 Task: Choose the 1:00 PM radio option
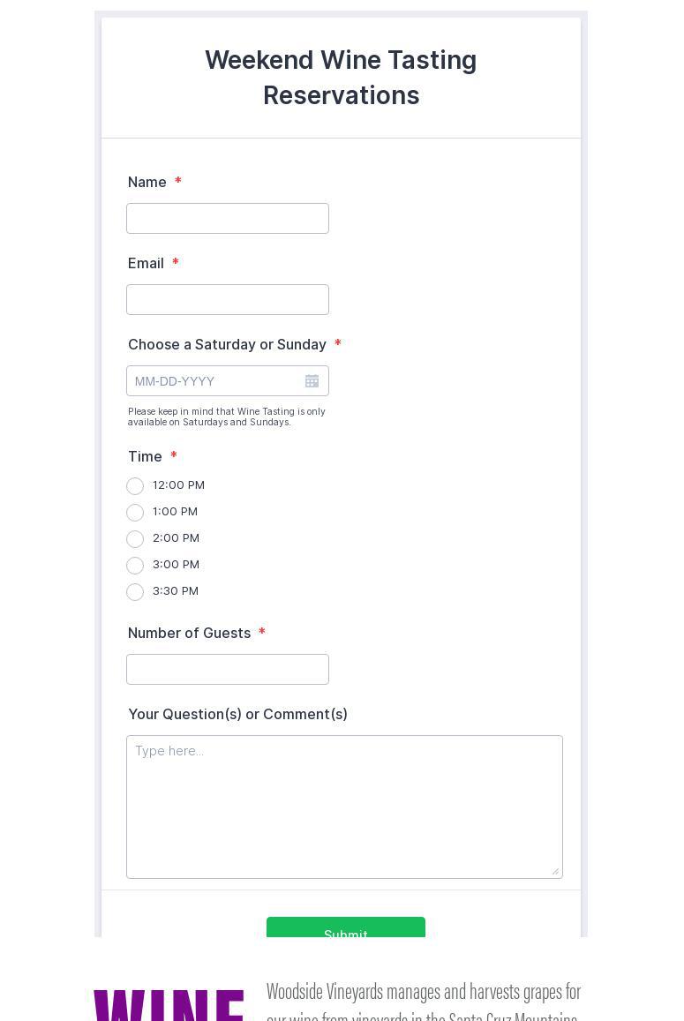pyautogui.click(x=135, y=513)
